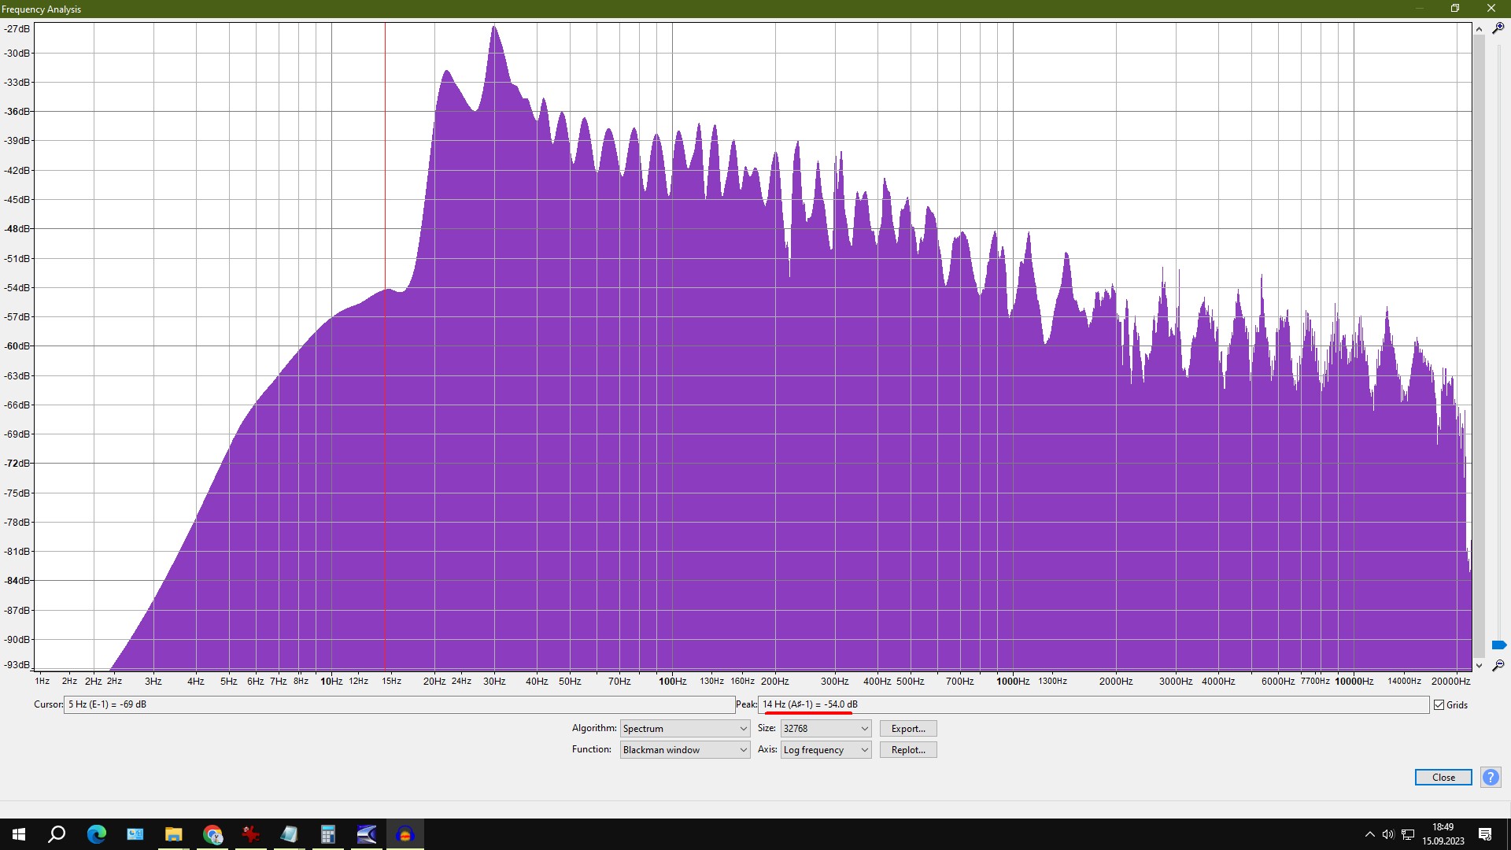Open the calculator taskbar icon
Screen dimensions: 1511x850
[328, 834]
